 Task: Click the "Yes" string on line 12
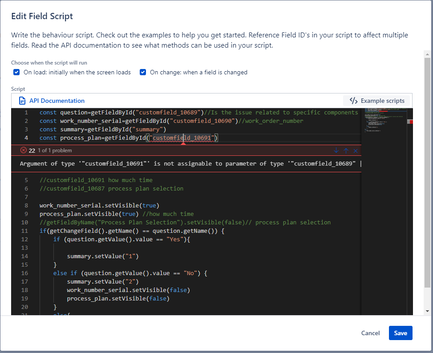click(175, 239)
